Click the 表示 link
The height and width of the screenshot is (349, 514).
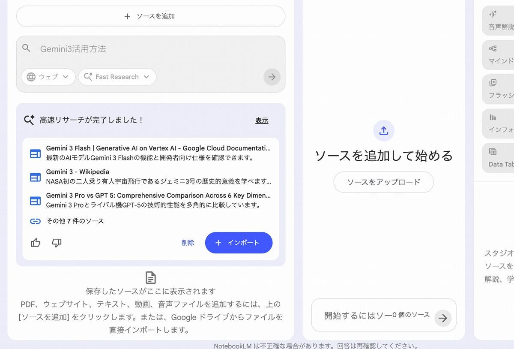point(262,121)
